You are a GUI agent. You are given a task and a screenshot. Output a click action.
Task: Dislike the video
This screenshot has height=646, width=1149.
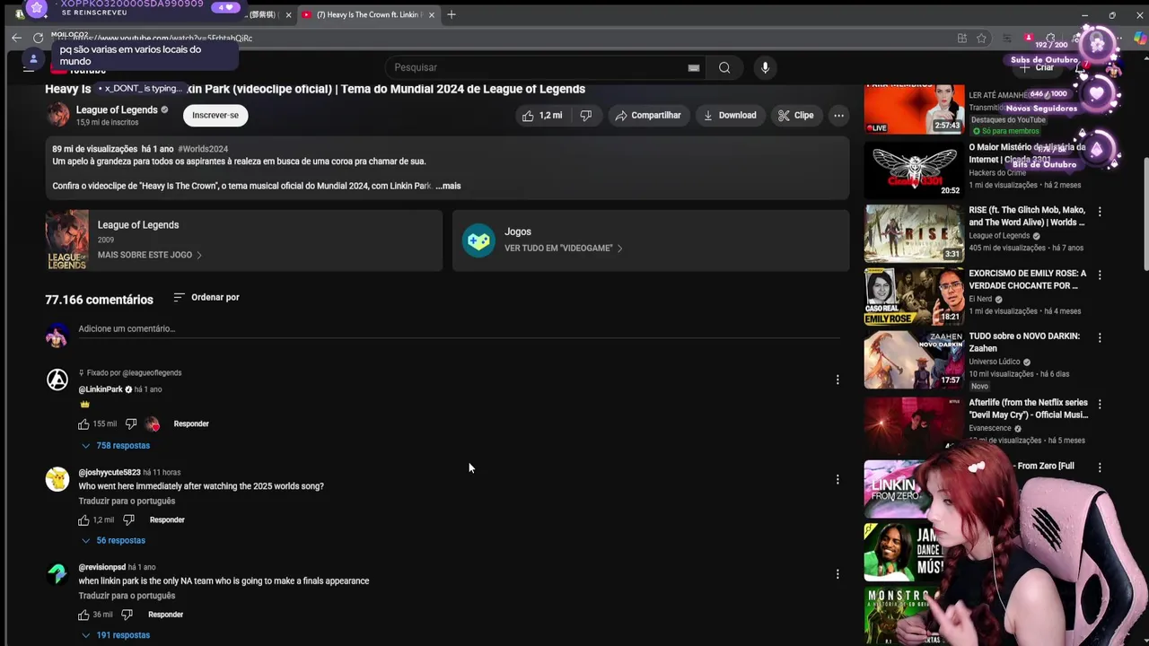pos(586,115)
